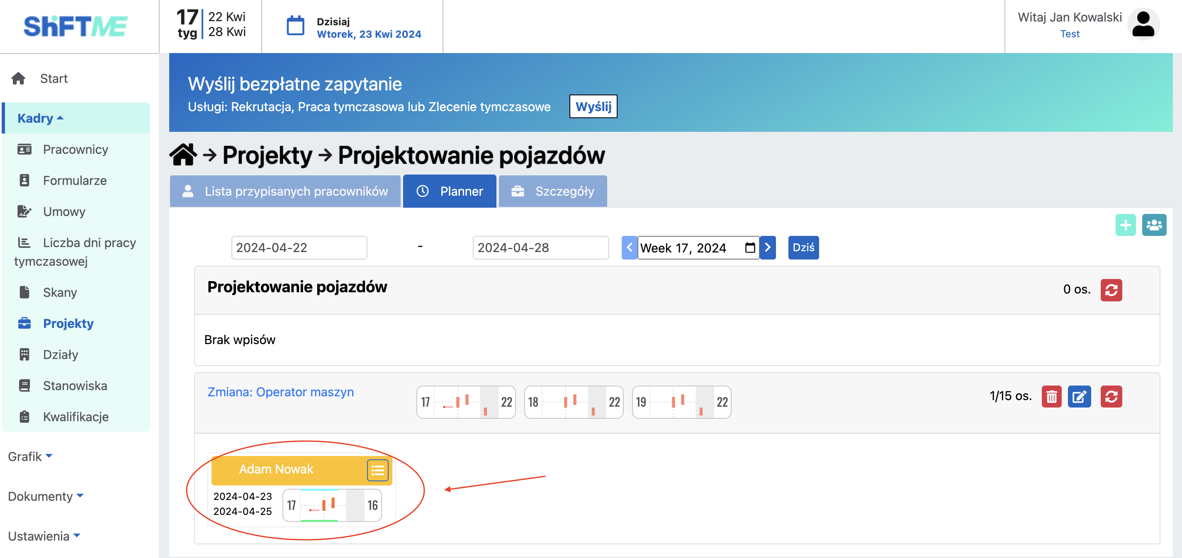Open Działy in the sidebar
The width and height of the screenshot is (1182, 558).
coord(60,354)
